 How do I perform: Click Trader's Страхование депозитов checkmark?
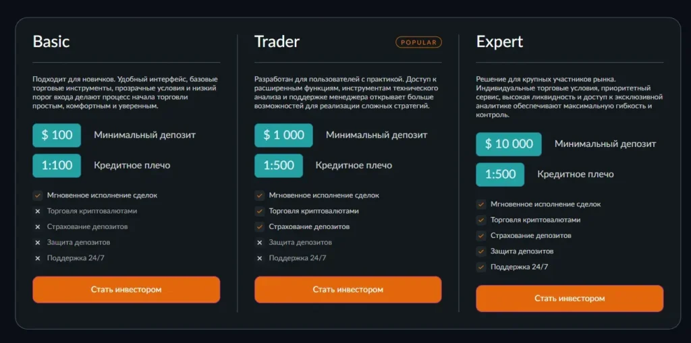pos(260,227)
